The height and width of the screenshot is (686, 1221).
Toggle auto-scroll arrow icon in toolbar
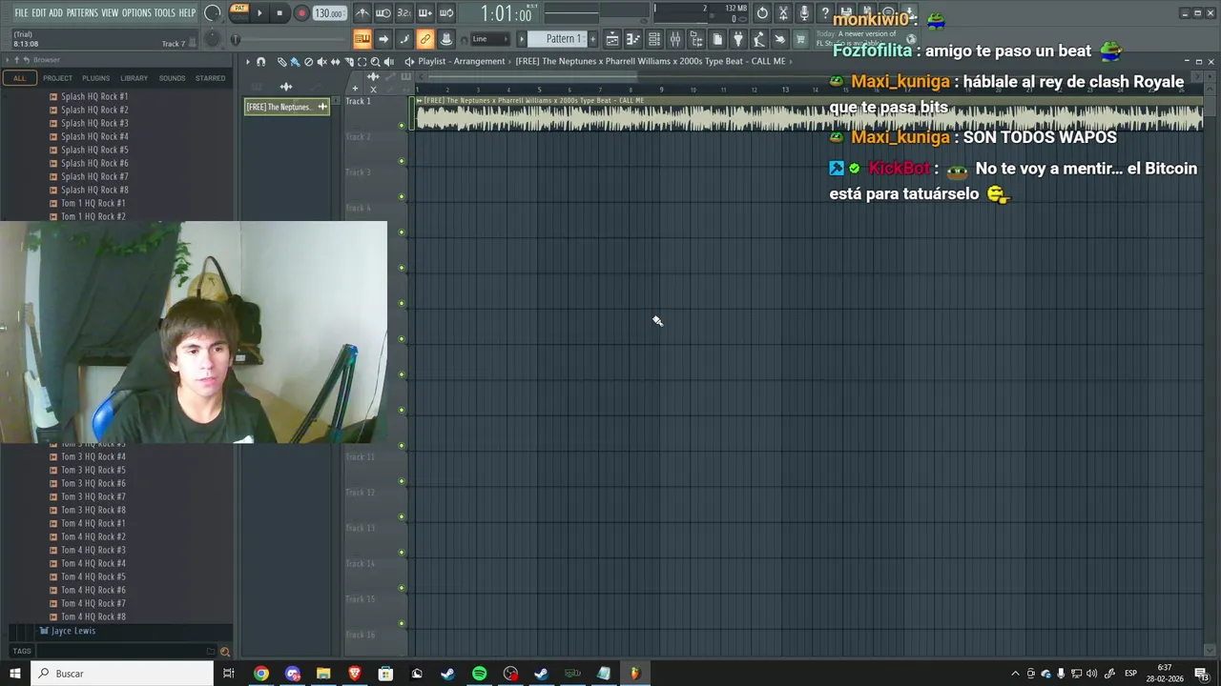383,39
